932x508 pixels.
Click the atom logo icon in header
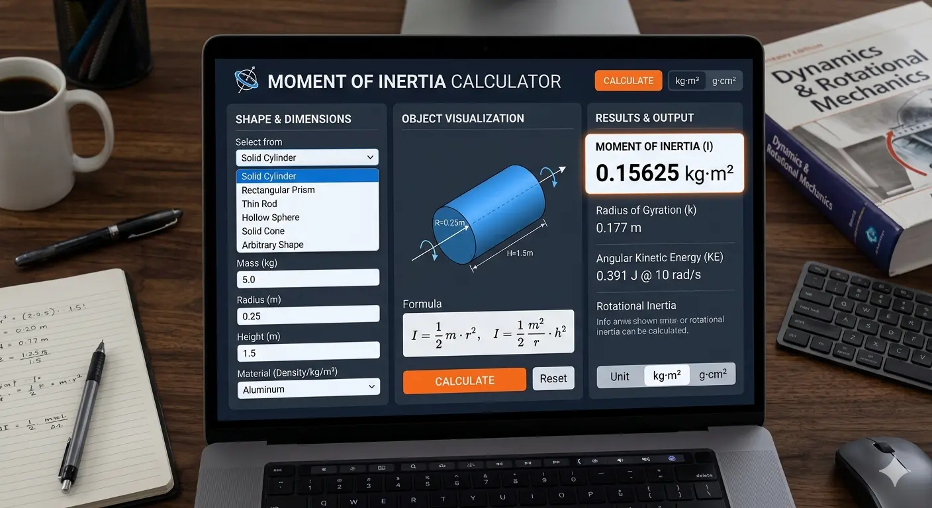click(246, 81)
